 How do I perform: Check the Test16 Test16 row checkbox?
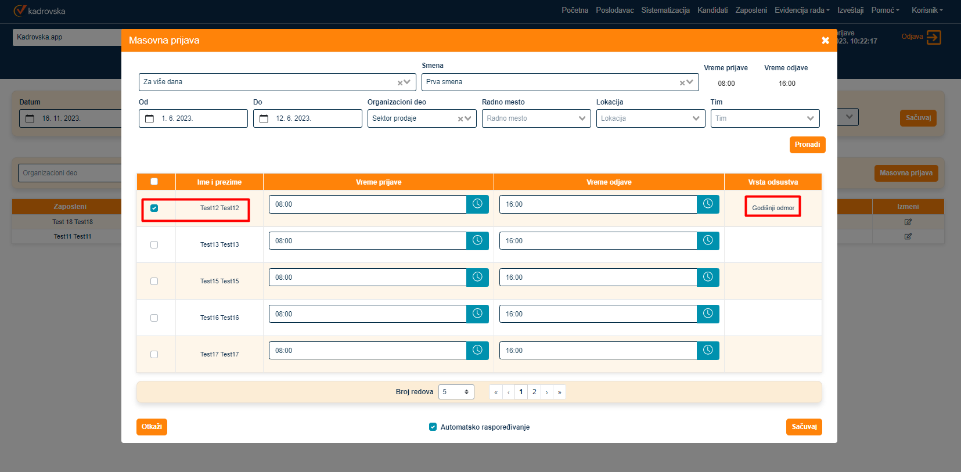pos(154,318)
